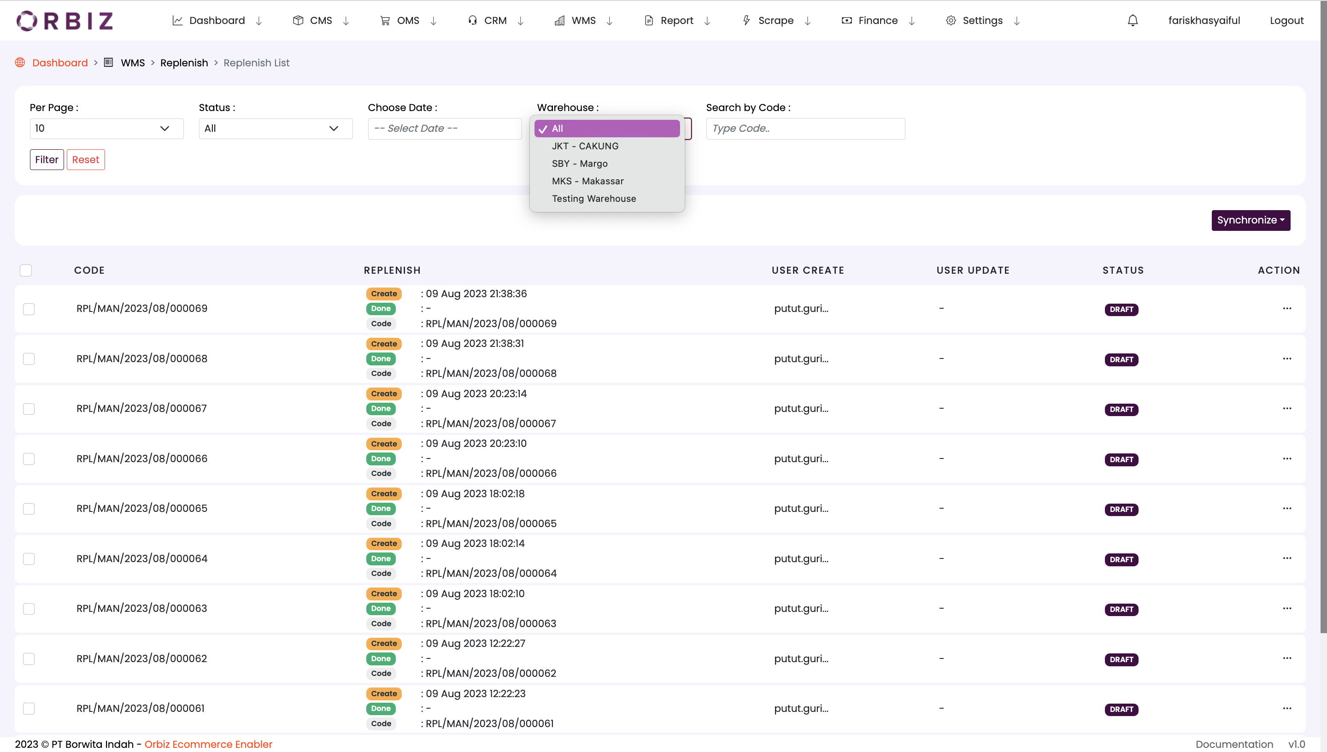Open action menu for RPL/MAN/2023/08/000069
The height and width of the screenshot is (752, 1327).
(x=1287, y=308)
